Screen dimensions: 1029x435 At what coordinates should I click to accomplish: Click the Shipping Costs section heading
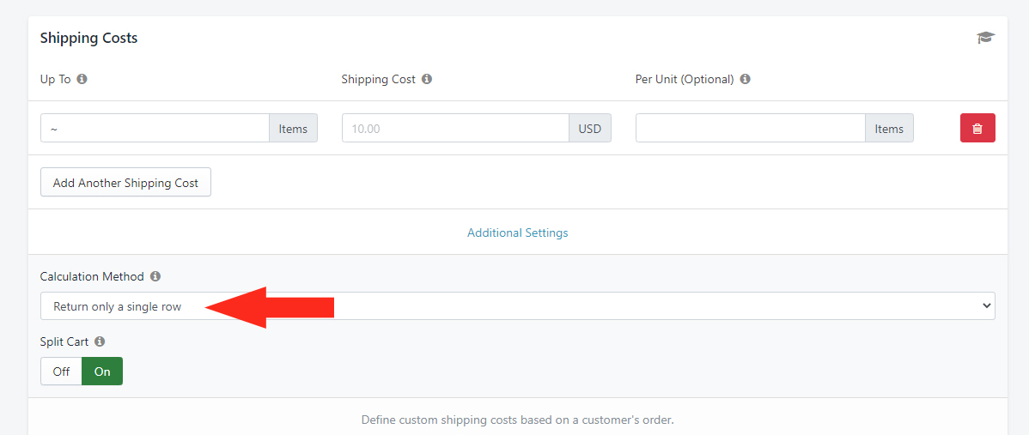pyautogui.click(x=88, y=38)
